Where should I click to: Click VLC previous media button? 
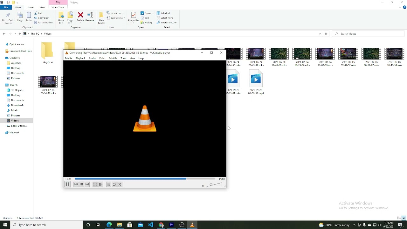point(76,184)
